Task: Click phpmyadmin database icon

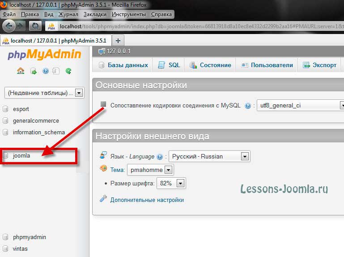Action: point(5,237)
